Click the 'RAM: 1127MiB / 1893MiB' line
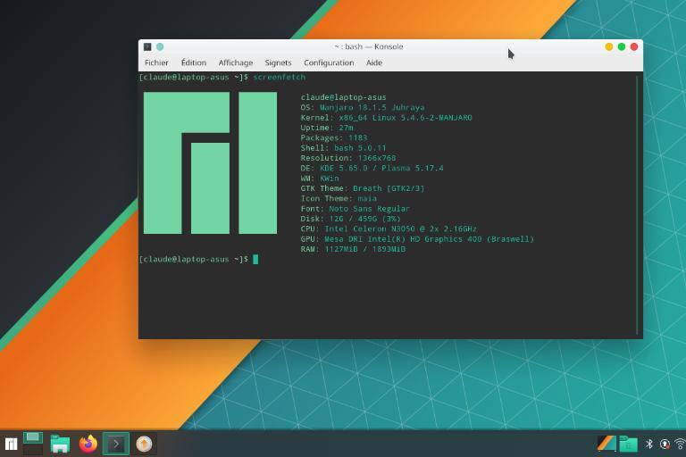This screenshot has width=686, height=457. (353, 249)
